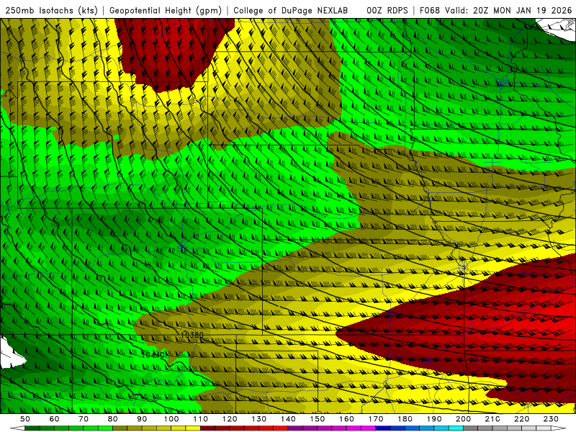Click the 10380 height contour label

pos(192,335)
